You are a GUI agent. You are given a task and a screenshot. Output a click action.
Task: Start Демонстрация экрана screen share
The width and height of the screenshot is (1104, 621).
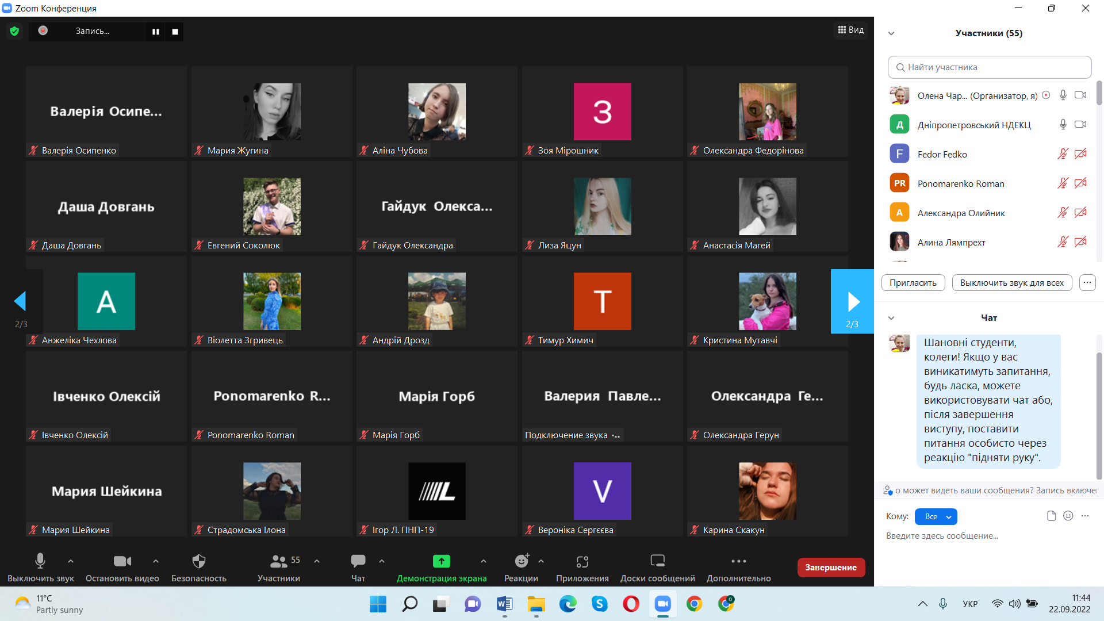(442, 567)
